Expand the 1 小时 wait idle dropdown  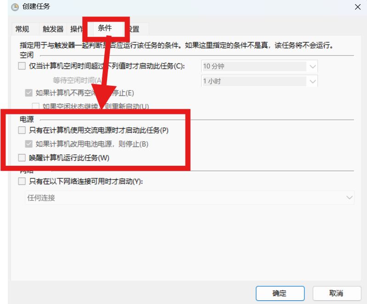(x=313, y=81)
